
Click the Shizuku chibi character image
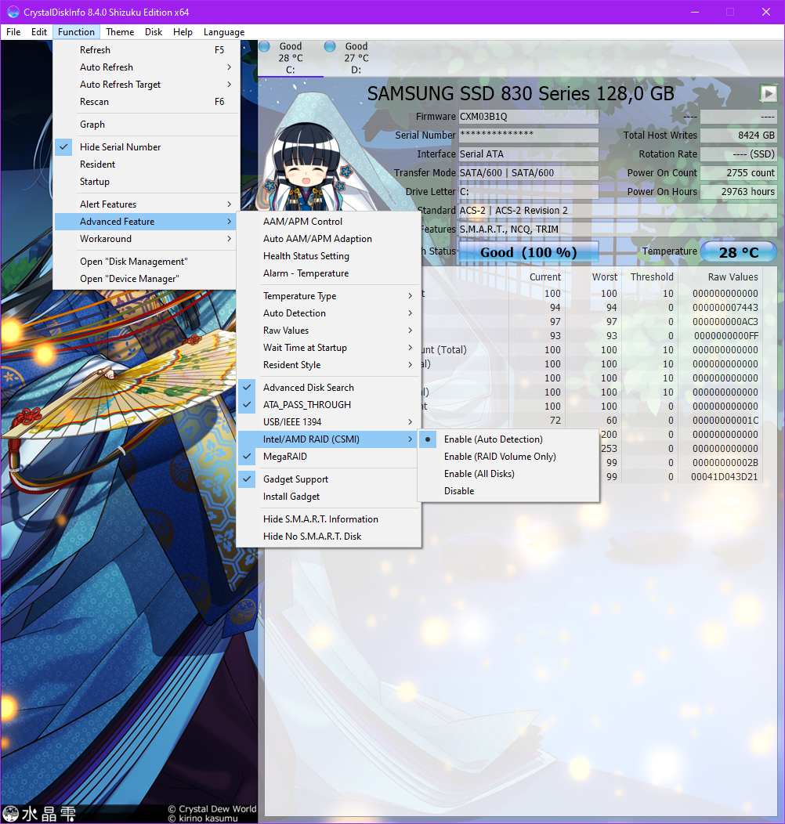[306, 165]
